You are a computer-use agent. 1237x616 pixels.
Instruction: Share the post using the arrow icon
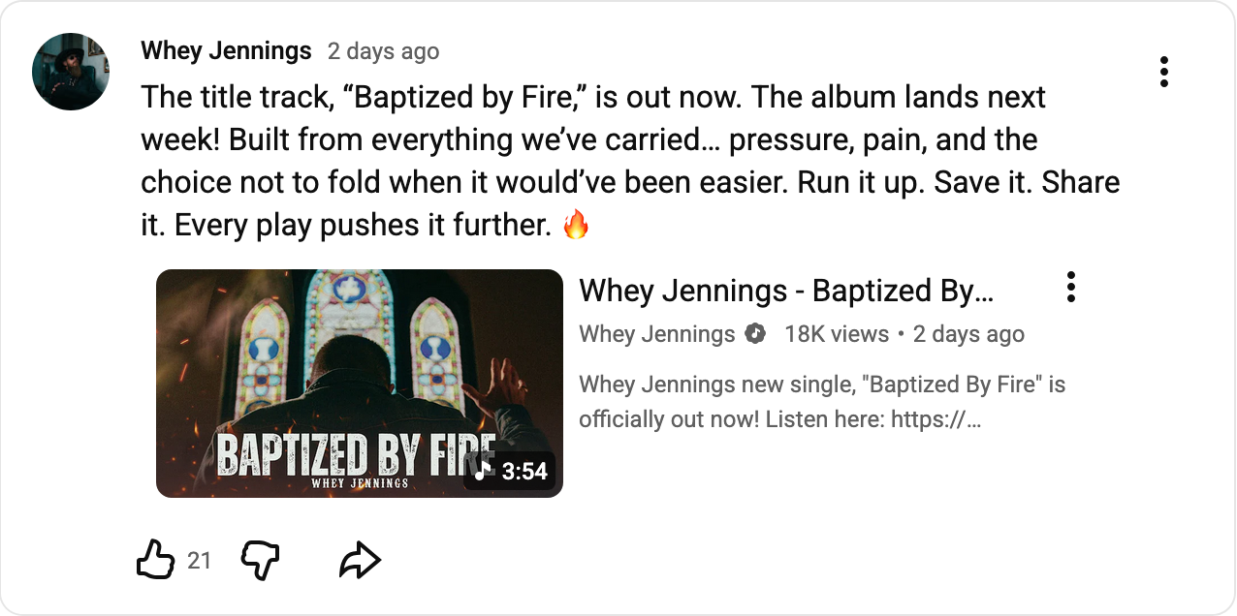point(360,560)
